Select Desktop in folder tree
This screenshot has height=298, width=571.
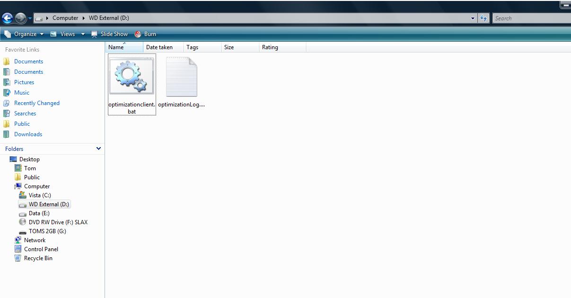tap(29, 159)
